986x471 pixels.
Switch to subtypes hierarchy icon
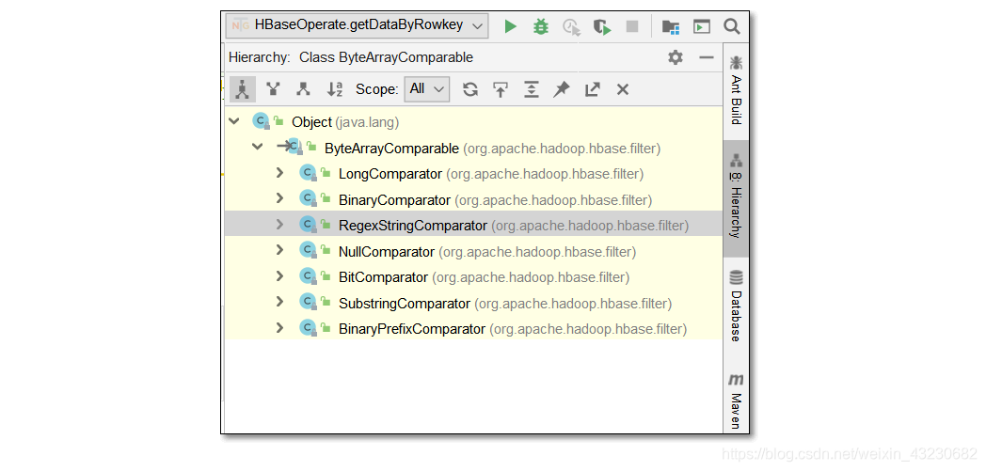[x=304, y=89]
